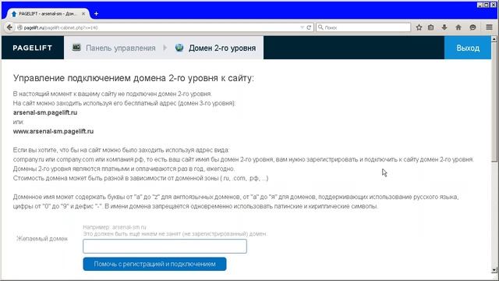Click the Выход logout button

click(468, 48)
